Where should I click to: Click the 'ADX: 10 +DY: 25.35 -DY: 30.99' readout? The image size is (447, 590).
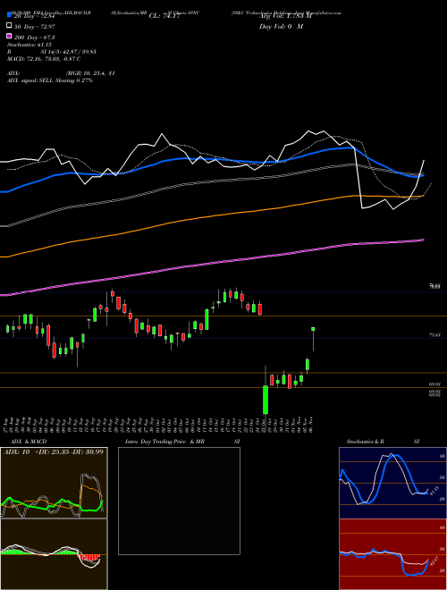tap(53, 451)
